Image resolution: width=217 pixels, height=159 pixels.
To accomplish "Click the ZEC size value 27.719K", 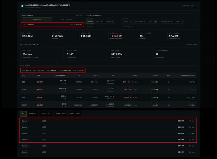I will tap(63, 81).
